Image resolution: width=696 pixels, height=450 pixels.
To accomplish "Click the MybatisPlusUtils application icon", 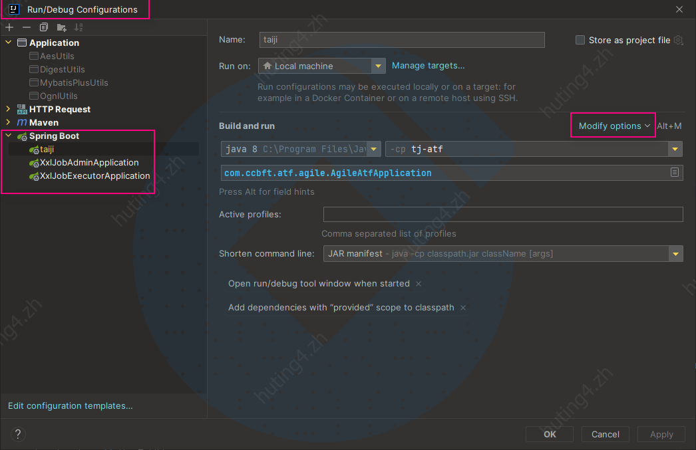I will [x=34, y=82].
